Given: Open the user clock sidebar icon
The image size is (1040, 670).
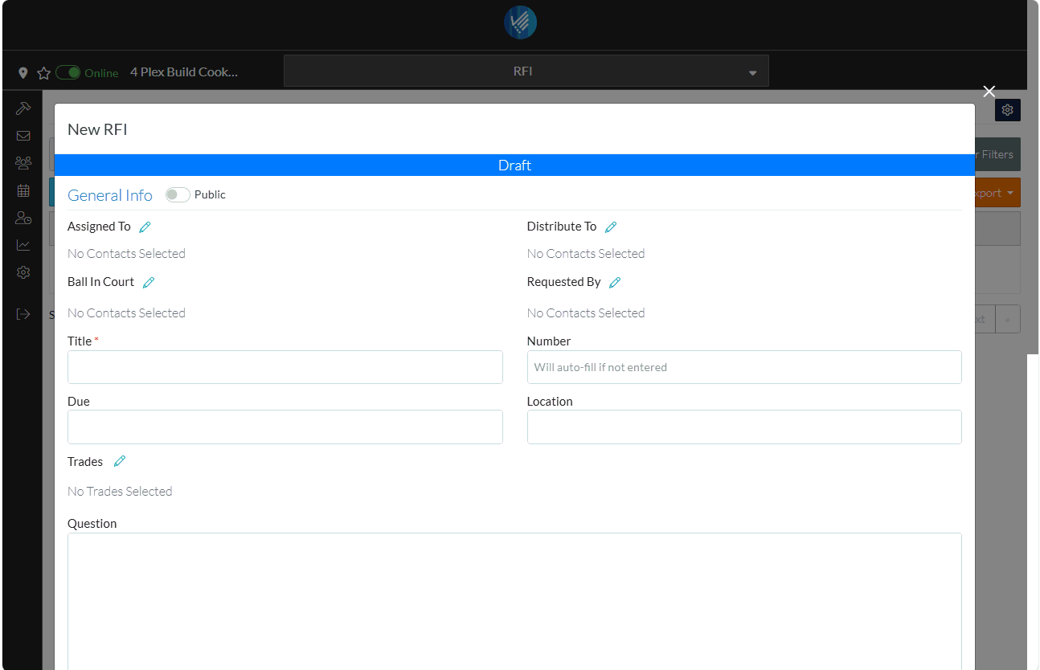Looking at the screenshot, I should click(23, 218).
